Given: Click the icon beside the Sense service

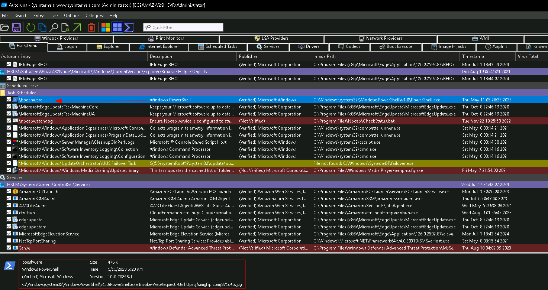Looking at the screenshot, I should [15, 248].
